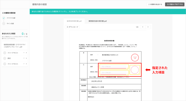
Task: Click the empty round stamp placeholder field
Action: pyautogui.click(x=135, y=70)
